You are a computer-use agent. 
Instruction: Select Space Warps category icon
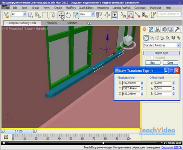(x=173, y=38)
